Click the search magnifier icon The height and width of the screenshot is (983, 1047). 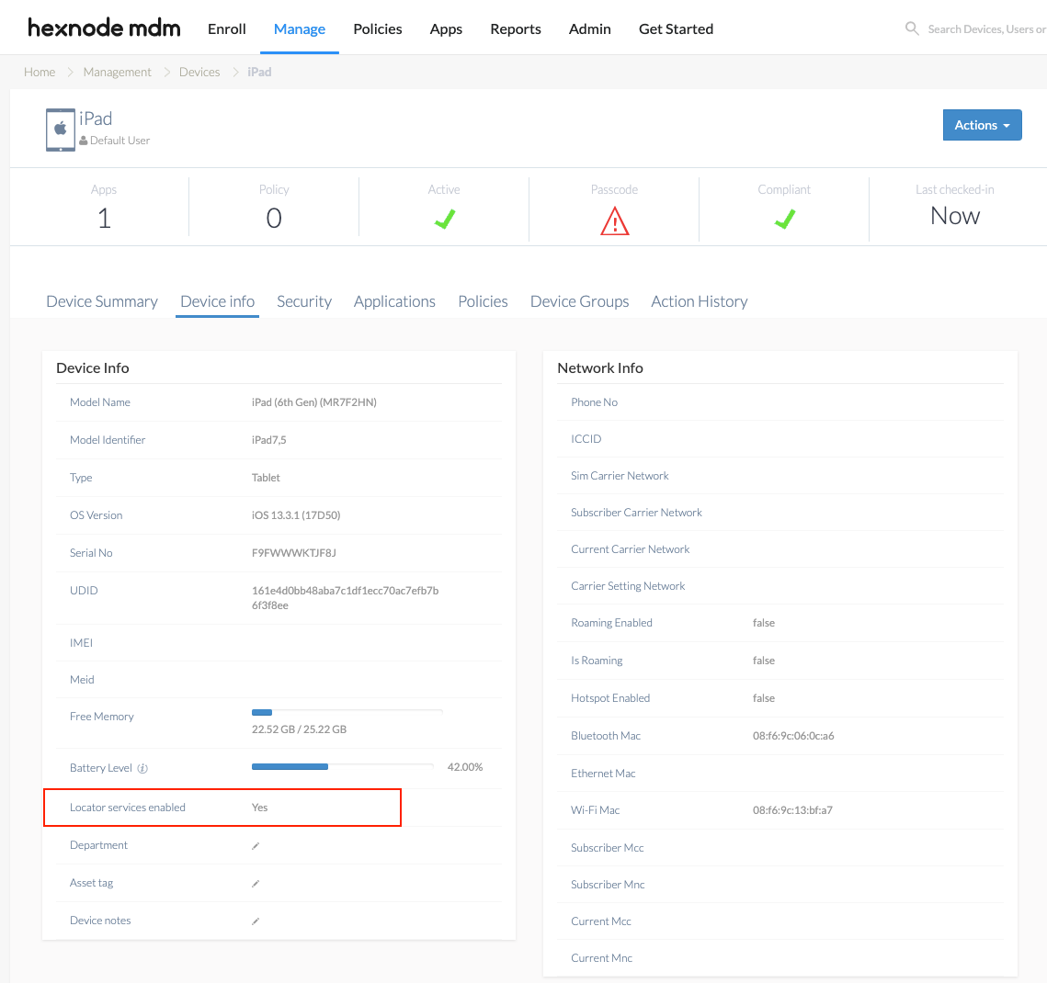pos(912,28)
